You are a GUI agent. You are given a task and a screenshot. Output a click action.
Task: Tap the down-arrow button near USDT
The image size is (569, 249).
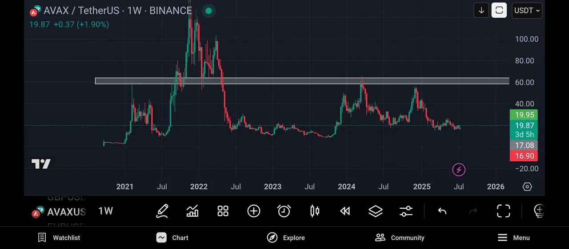(481, 10)
